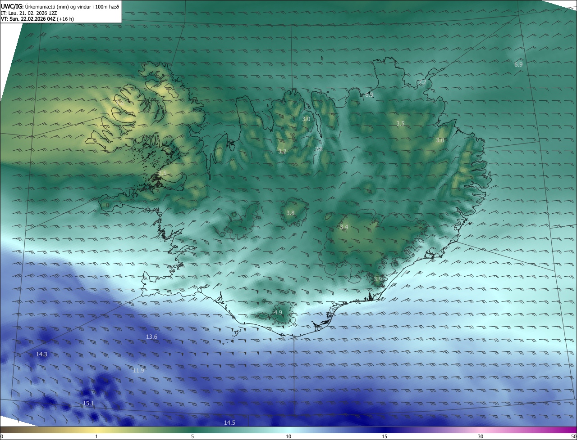
Task: Pick the 7.8 value label on the map
Action: pos(318,149)
